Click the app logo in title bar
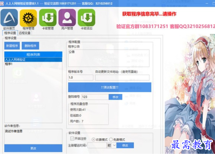Screen dimensions: 215x156 point(2,3)
